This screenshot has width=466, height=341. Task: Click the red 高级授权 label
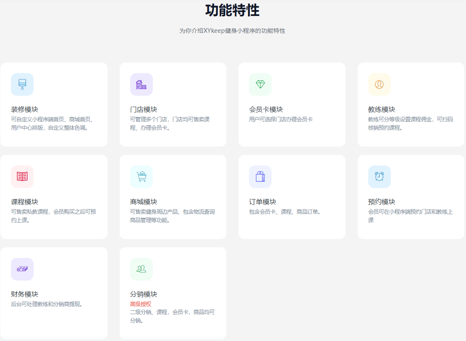pos(141,304)
